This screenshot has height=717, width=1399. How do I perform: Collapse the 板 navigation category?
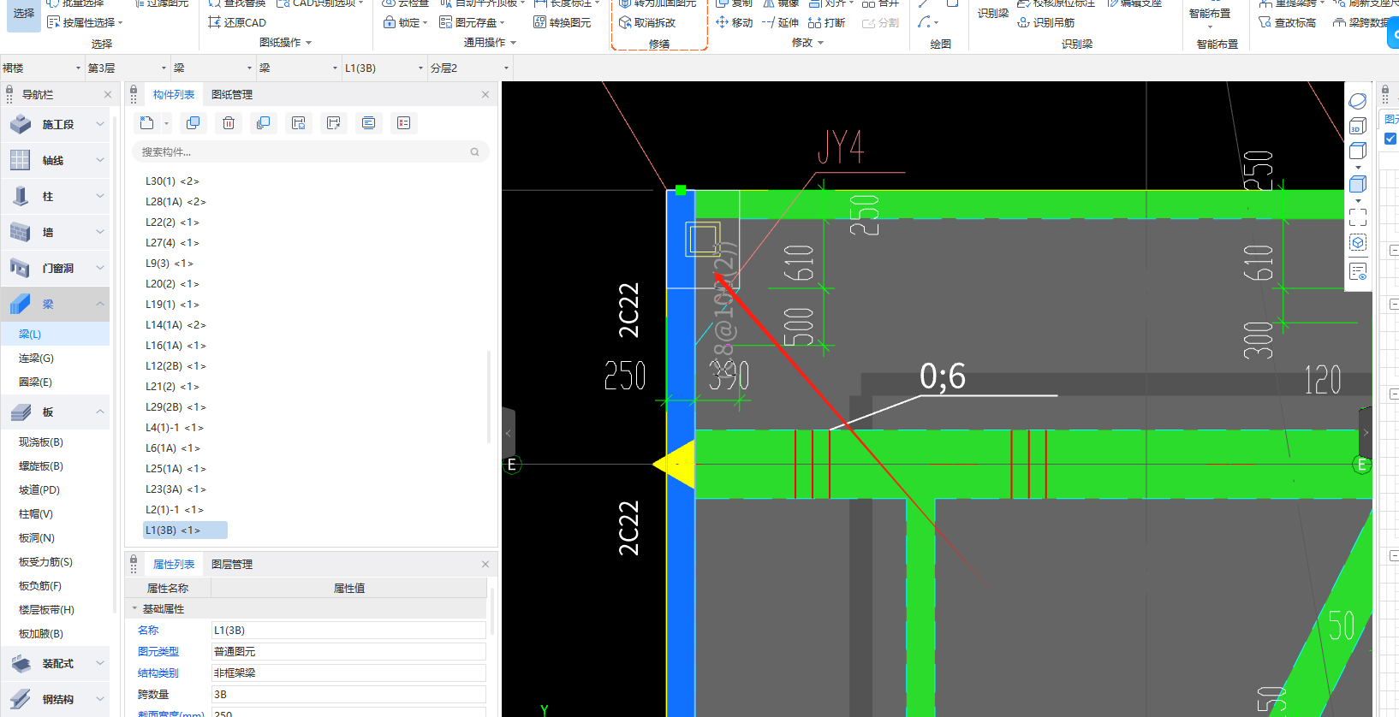pyautogui.click(x=55, y=412)
